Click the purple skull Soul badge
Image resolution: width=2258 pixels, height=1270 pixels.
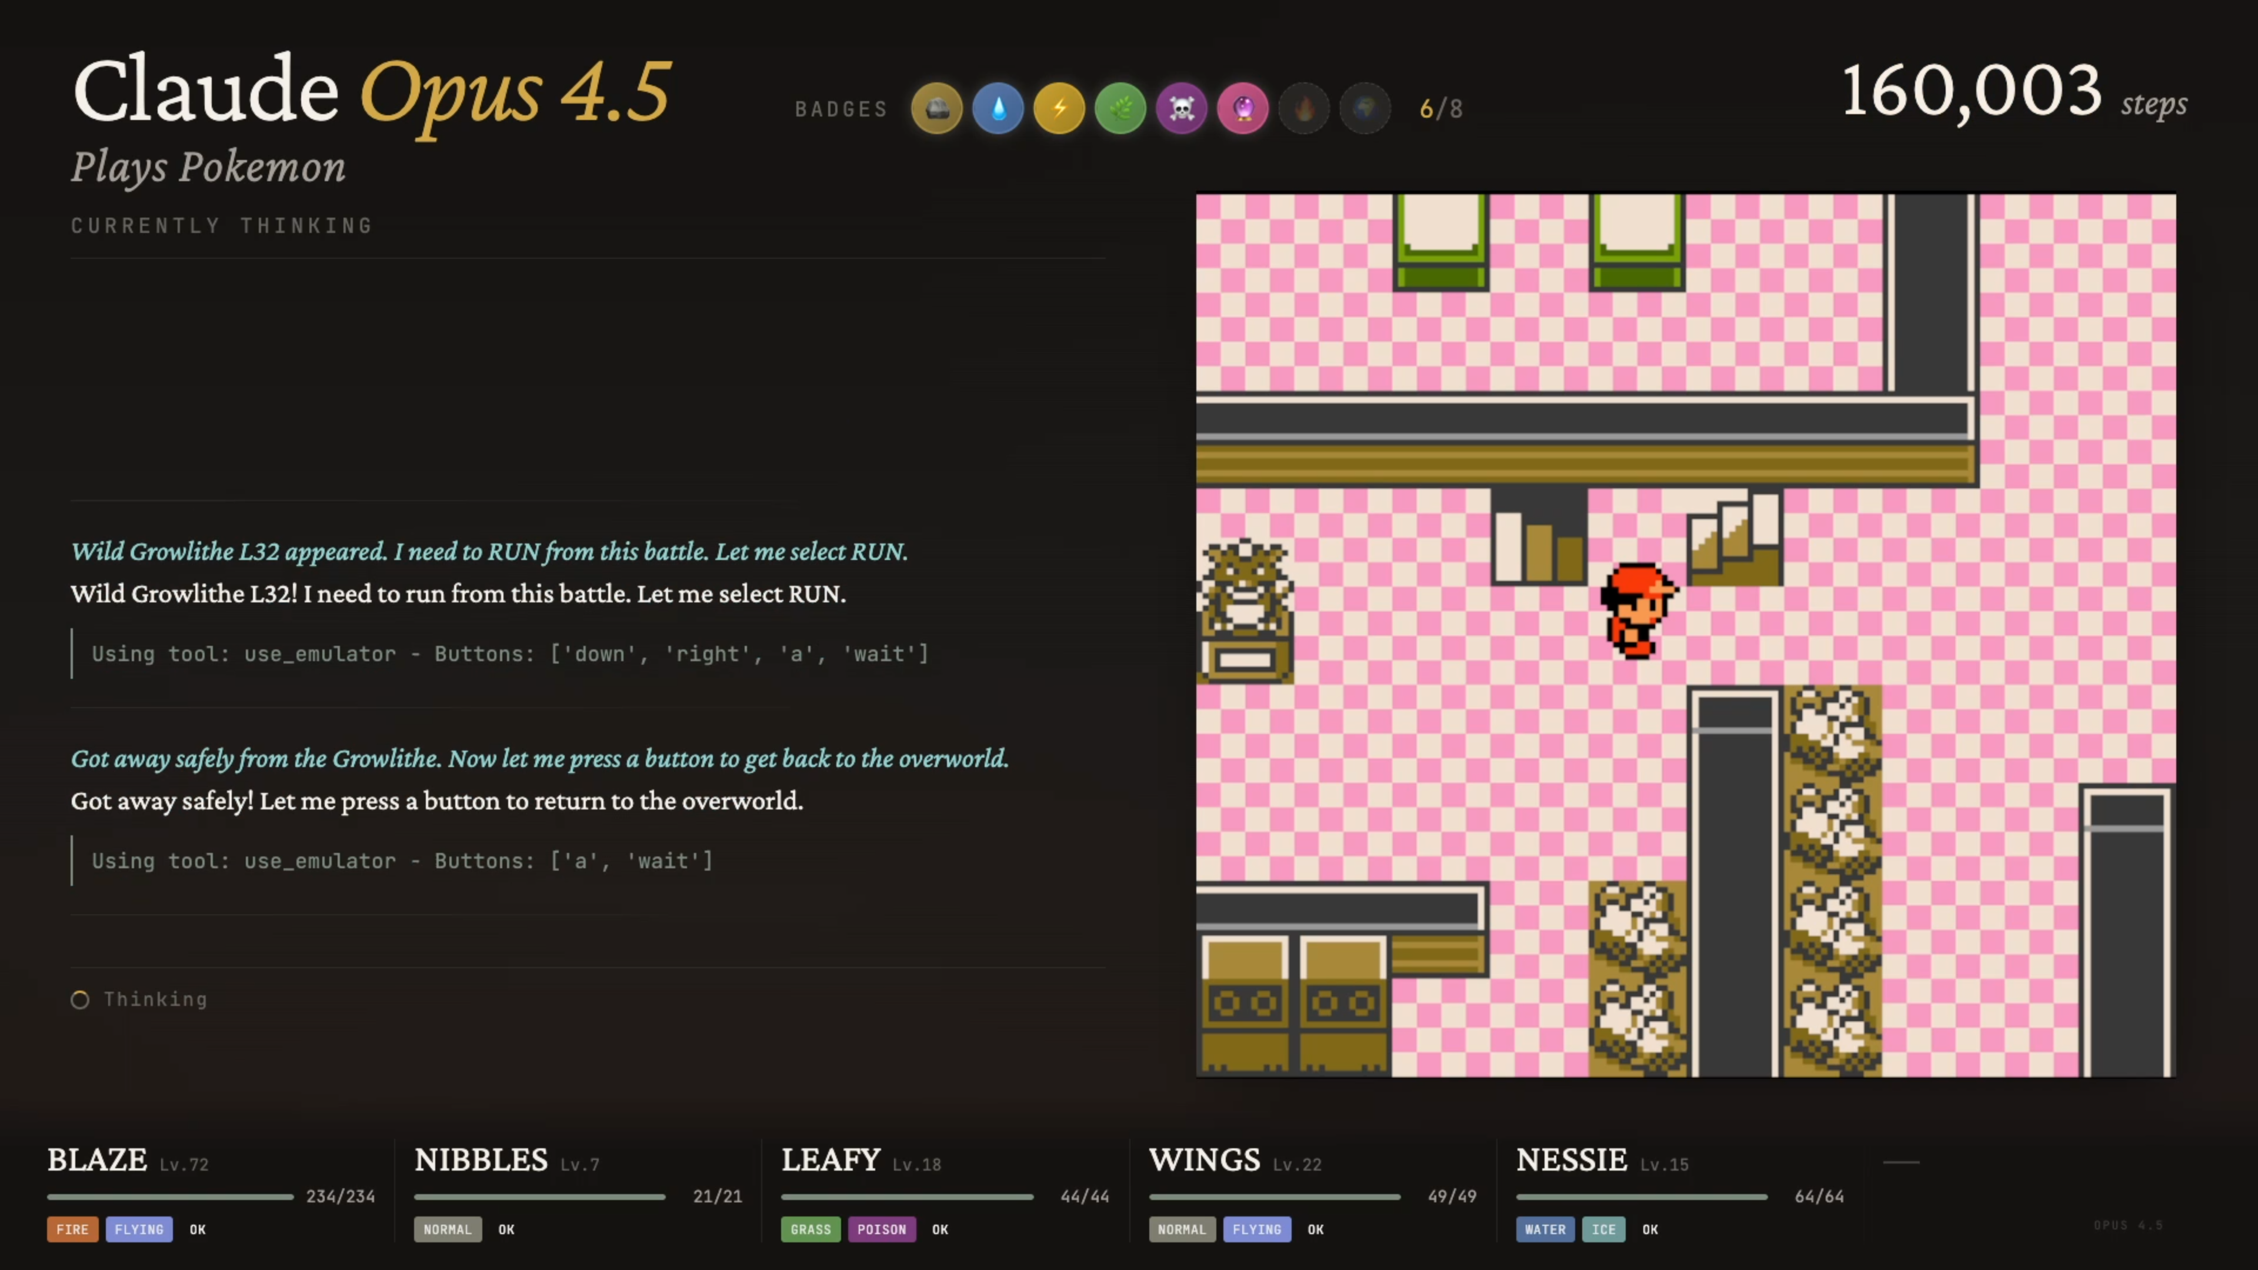coord(1182,109)
